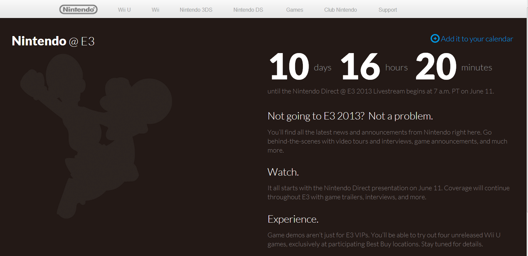Open the Games menu
This screenshot has width=528, height=256.
point(295,10)
